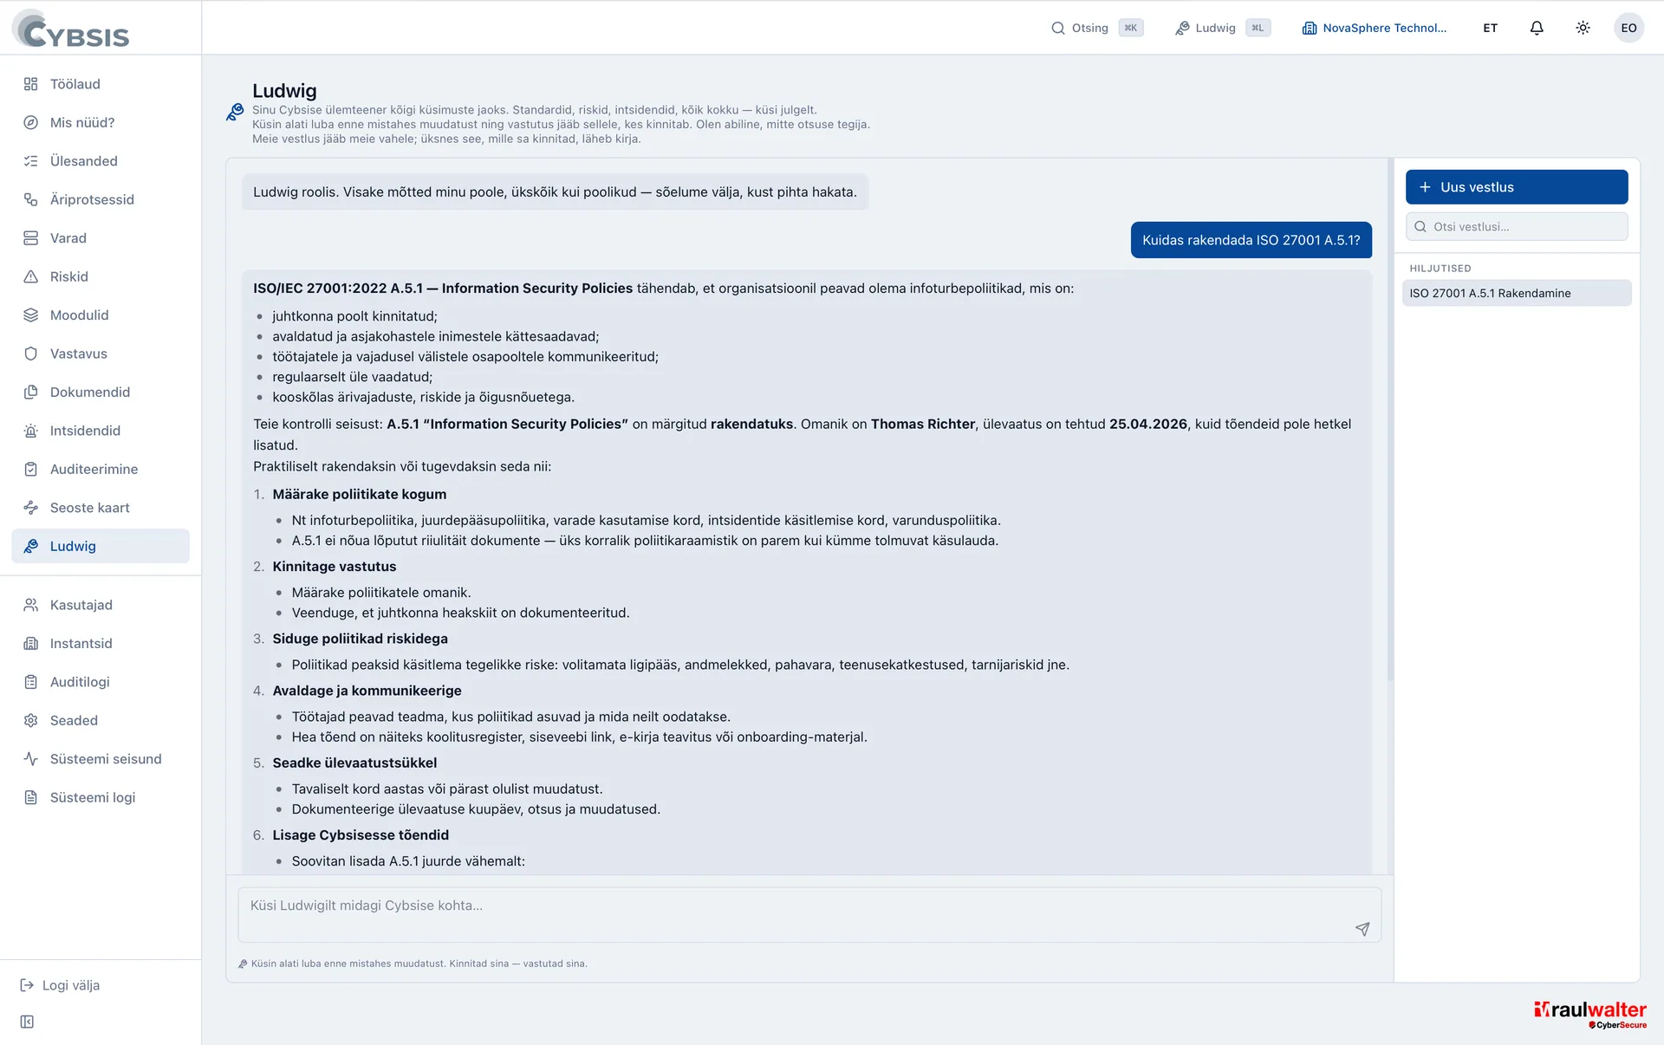Click heading Seadke ülevaatustsükkel
Viewport: 1664px width, 1045px height.
354,763
